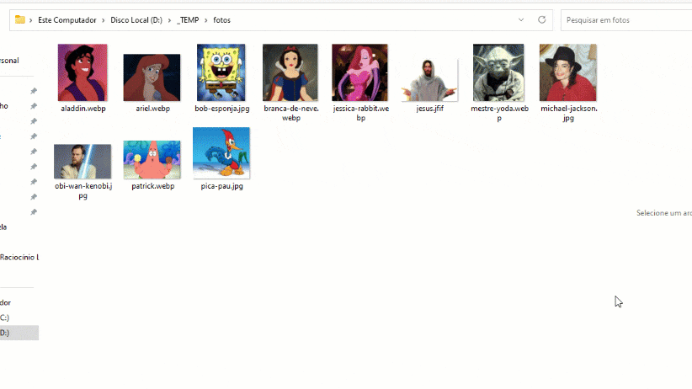Select obi-wan-kenobi.jpg thumbnail
The width and height of the screenshot is (692, 389).
point(83,162)
